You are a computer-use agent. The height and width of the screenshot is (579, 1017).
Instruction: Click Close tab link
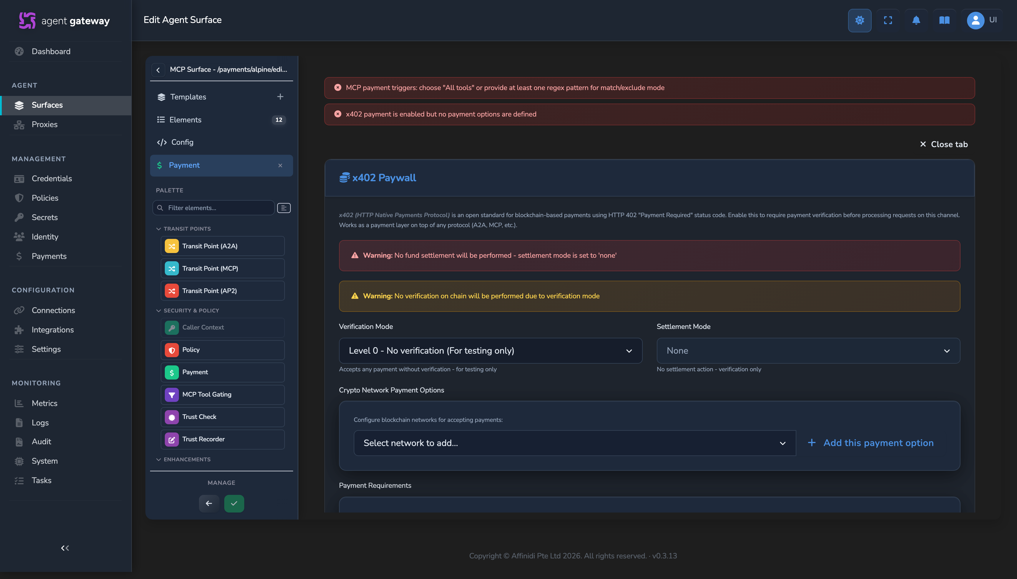[943, 144]
